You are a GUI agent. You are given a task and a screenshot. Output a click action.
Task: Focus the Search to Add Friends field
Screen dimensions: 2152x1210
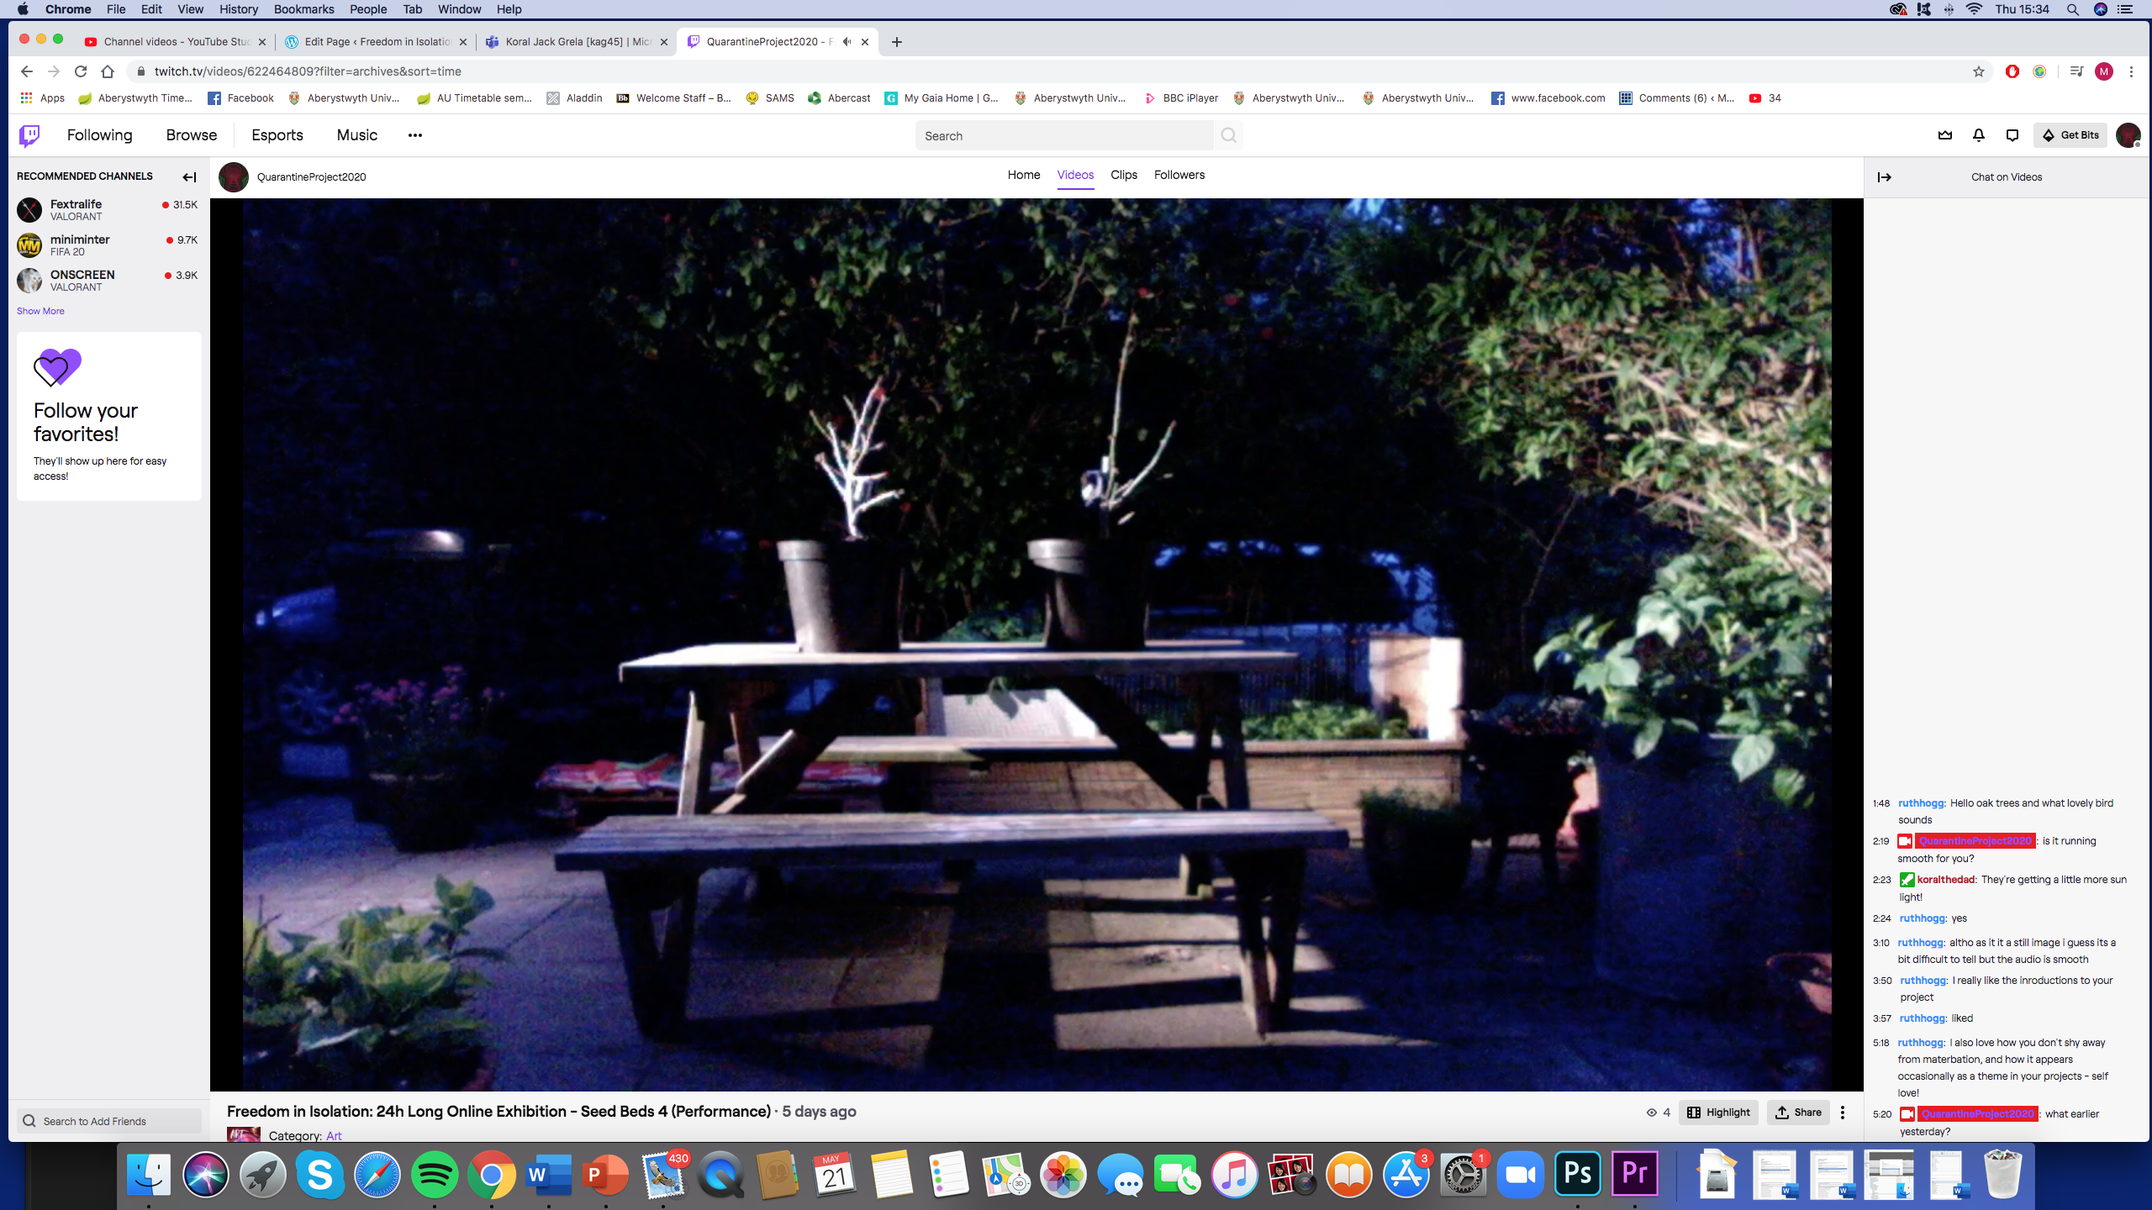point(109,1121)
